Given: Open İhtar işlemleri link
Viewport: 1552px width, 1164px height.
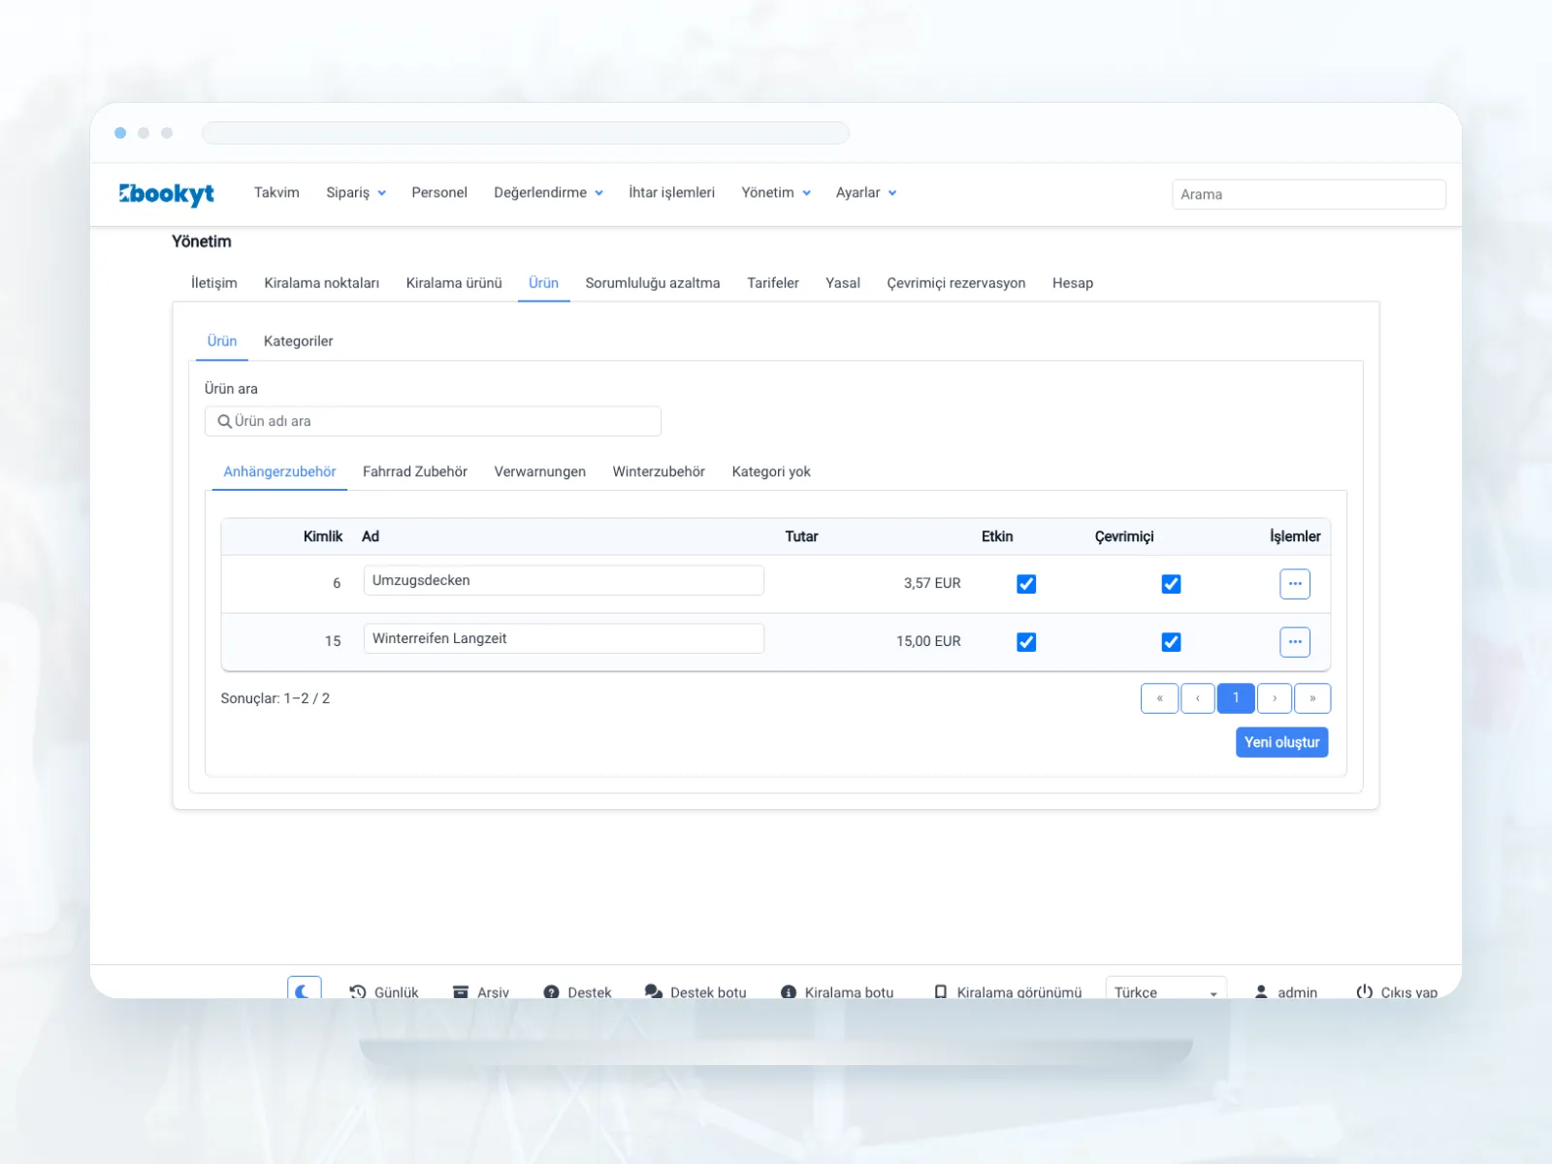Looking at the screenshot, I should pyautogui.click(x=671, y=193).
